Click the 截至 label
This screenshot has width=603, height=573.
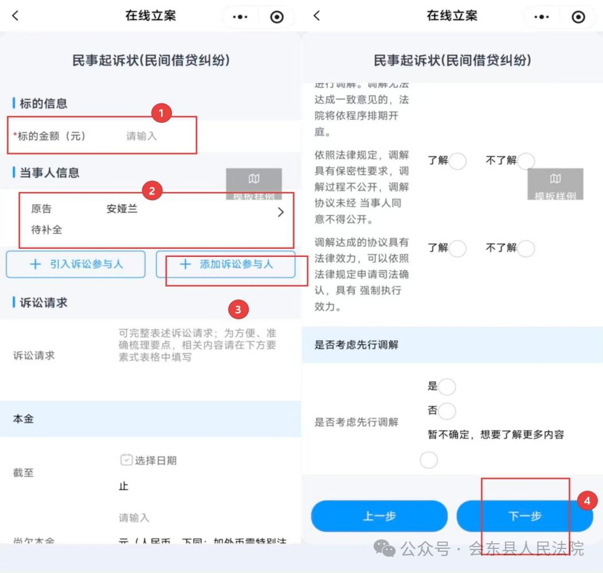[23, 473]
